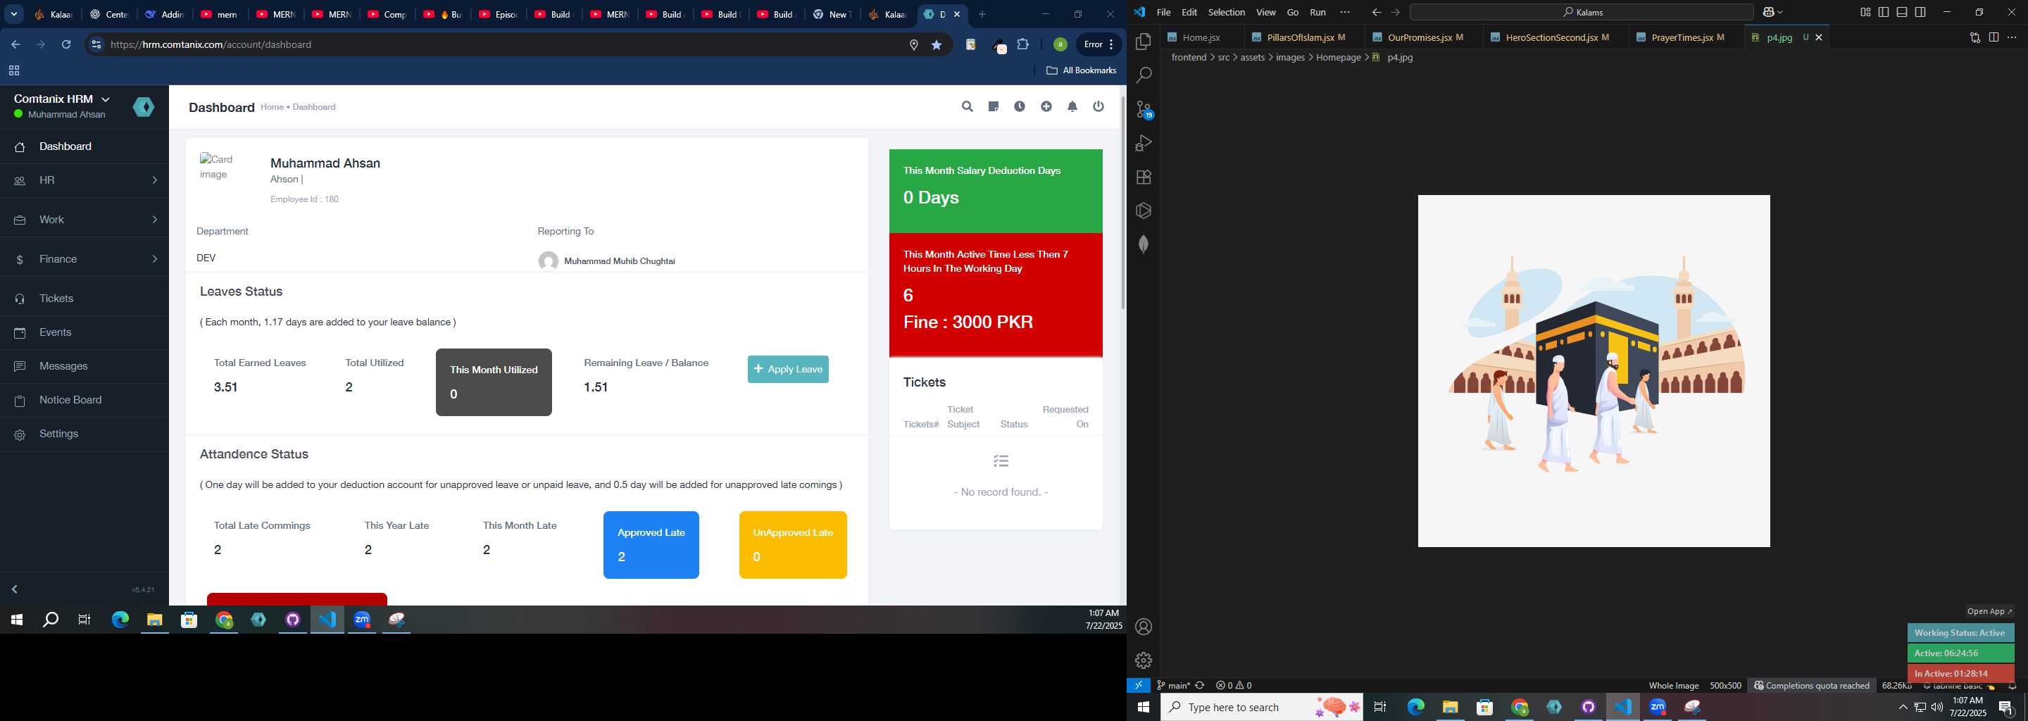The image size is (2028, 721).
Task: Click the Comtanix logo icon in sidebar
Action: [144, 107]
